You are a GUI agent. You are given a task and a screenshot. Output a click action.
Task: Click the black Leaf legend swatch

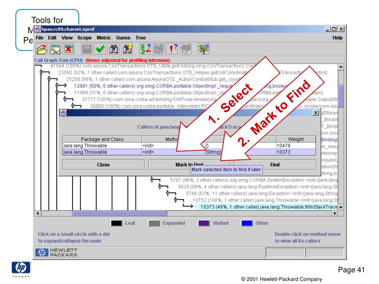pyautogui.click(x=117, y=223)
